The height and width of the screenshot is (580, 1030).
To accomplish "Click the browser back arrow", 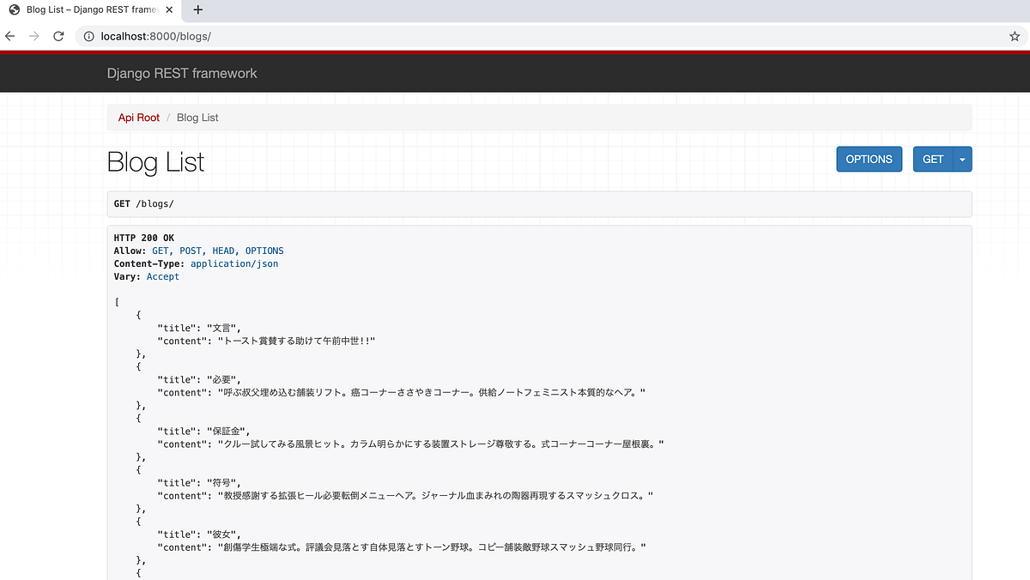I will (x=10, y=36).
